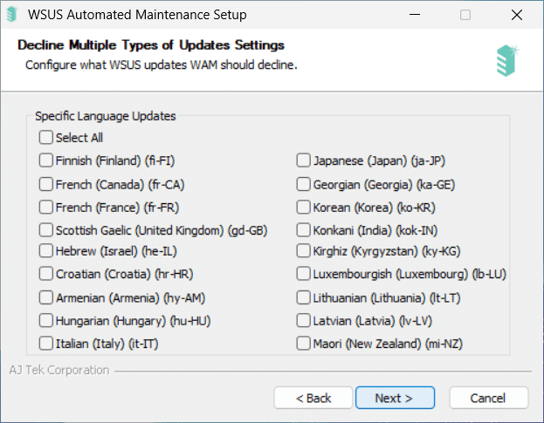Viewport: 544px width, 423px height.
Task: Check Maori (New Zealand) mi-NZ
Action: [303, 344]
